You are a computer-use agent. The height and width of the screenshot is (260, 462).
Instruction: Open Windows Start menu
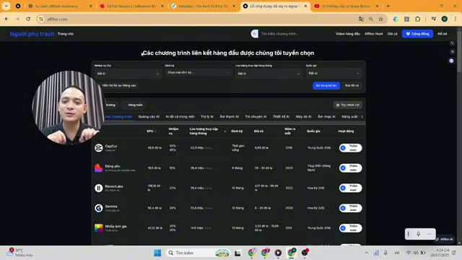[x=157, y=253]
